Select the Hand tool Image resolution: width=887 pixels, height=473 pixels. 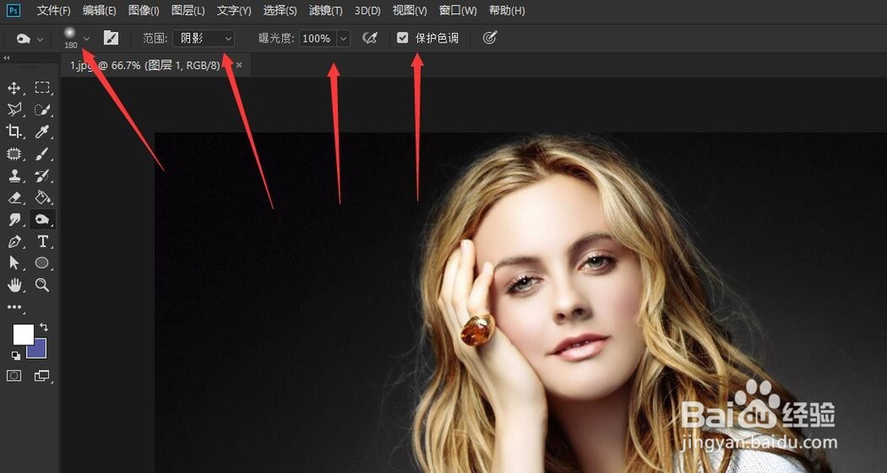[14, 285]
